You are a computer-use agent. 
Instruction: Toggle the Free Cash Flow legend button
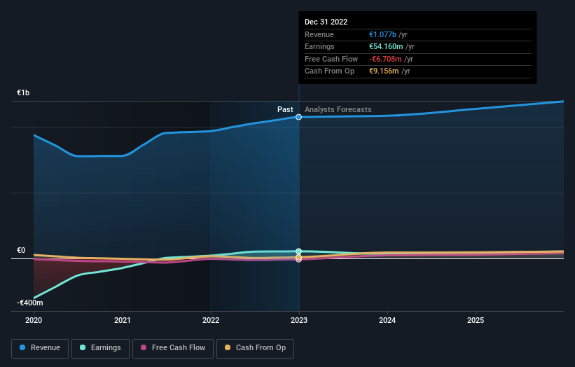pos(173,348)
